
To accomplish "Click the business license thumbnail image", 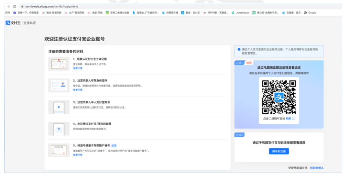I will pos(59,64).
